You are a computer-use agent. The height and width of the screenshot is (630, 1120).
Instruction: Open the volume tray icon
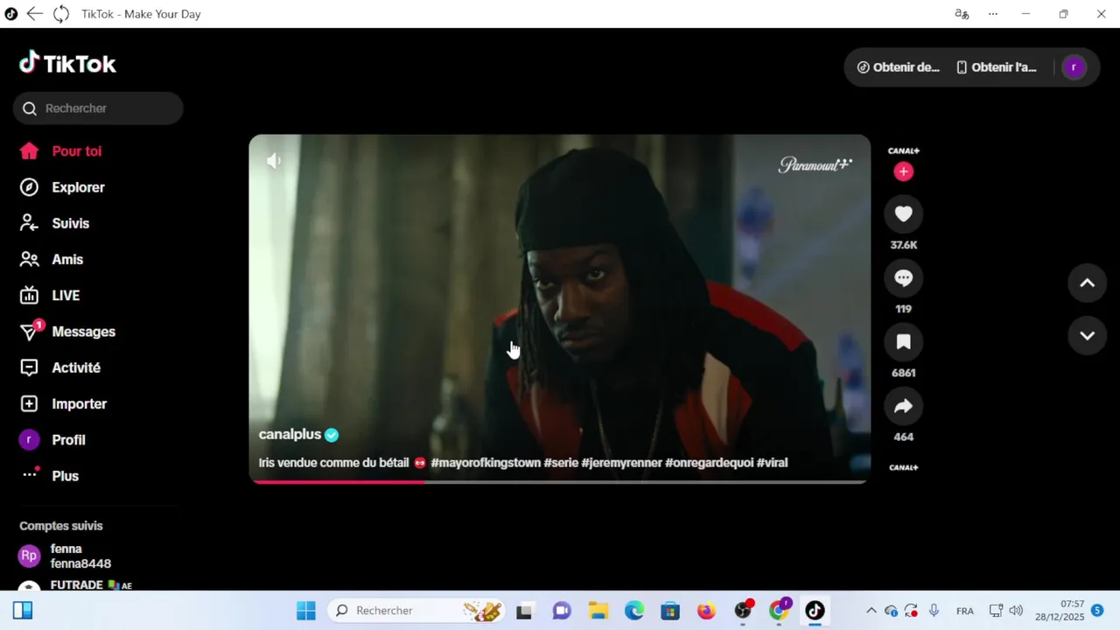pyautogui.click(x=1016, y=611)
